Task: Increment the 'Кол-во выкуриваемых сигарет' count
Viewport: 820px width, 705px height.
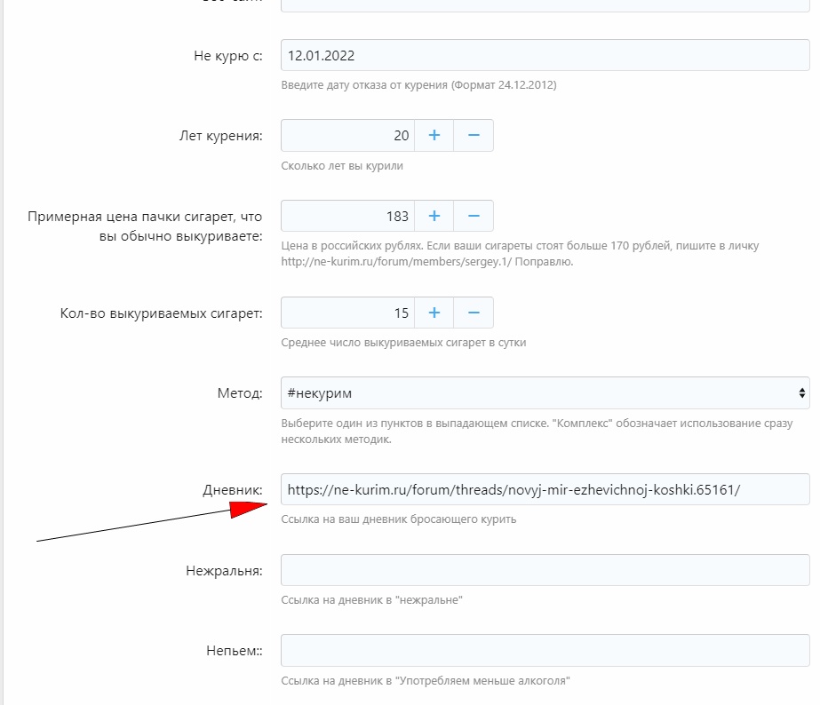Action: [x=434, y=313]
